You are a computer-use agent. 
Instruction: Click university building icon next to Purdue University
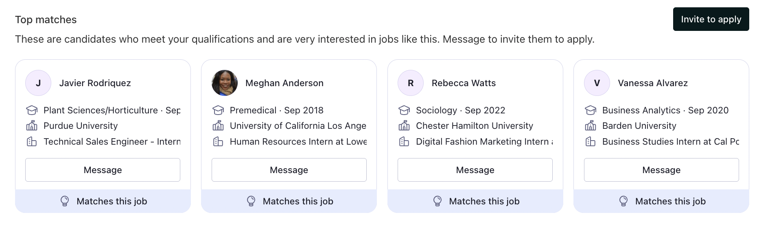click(32, 126)
